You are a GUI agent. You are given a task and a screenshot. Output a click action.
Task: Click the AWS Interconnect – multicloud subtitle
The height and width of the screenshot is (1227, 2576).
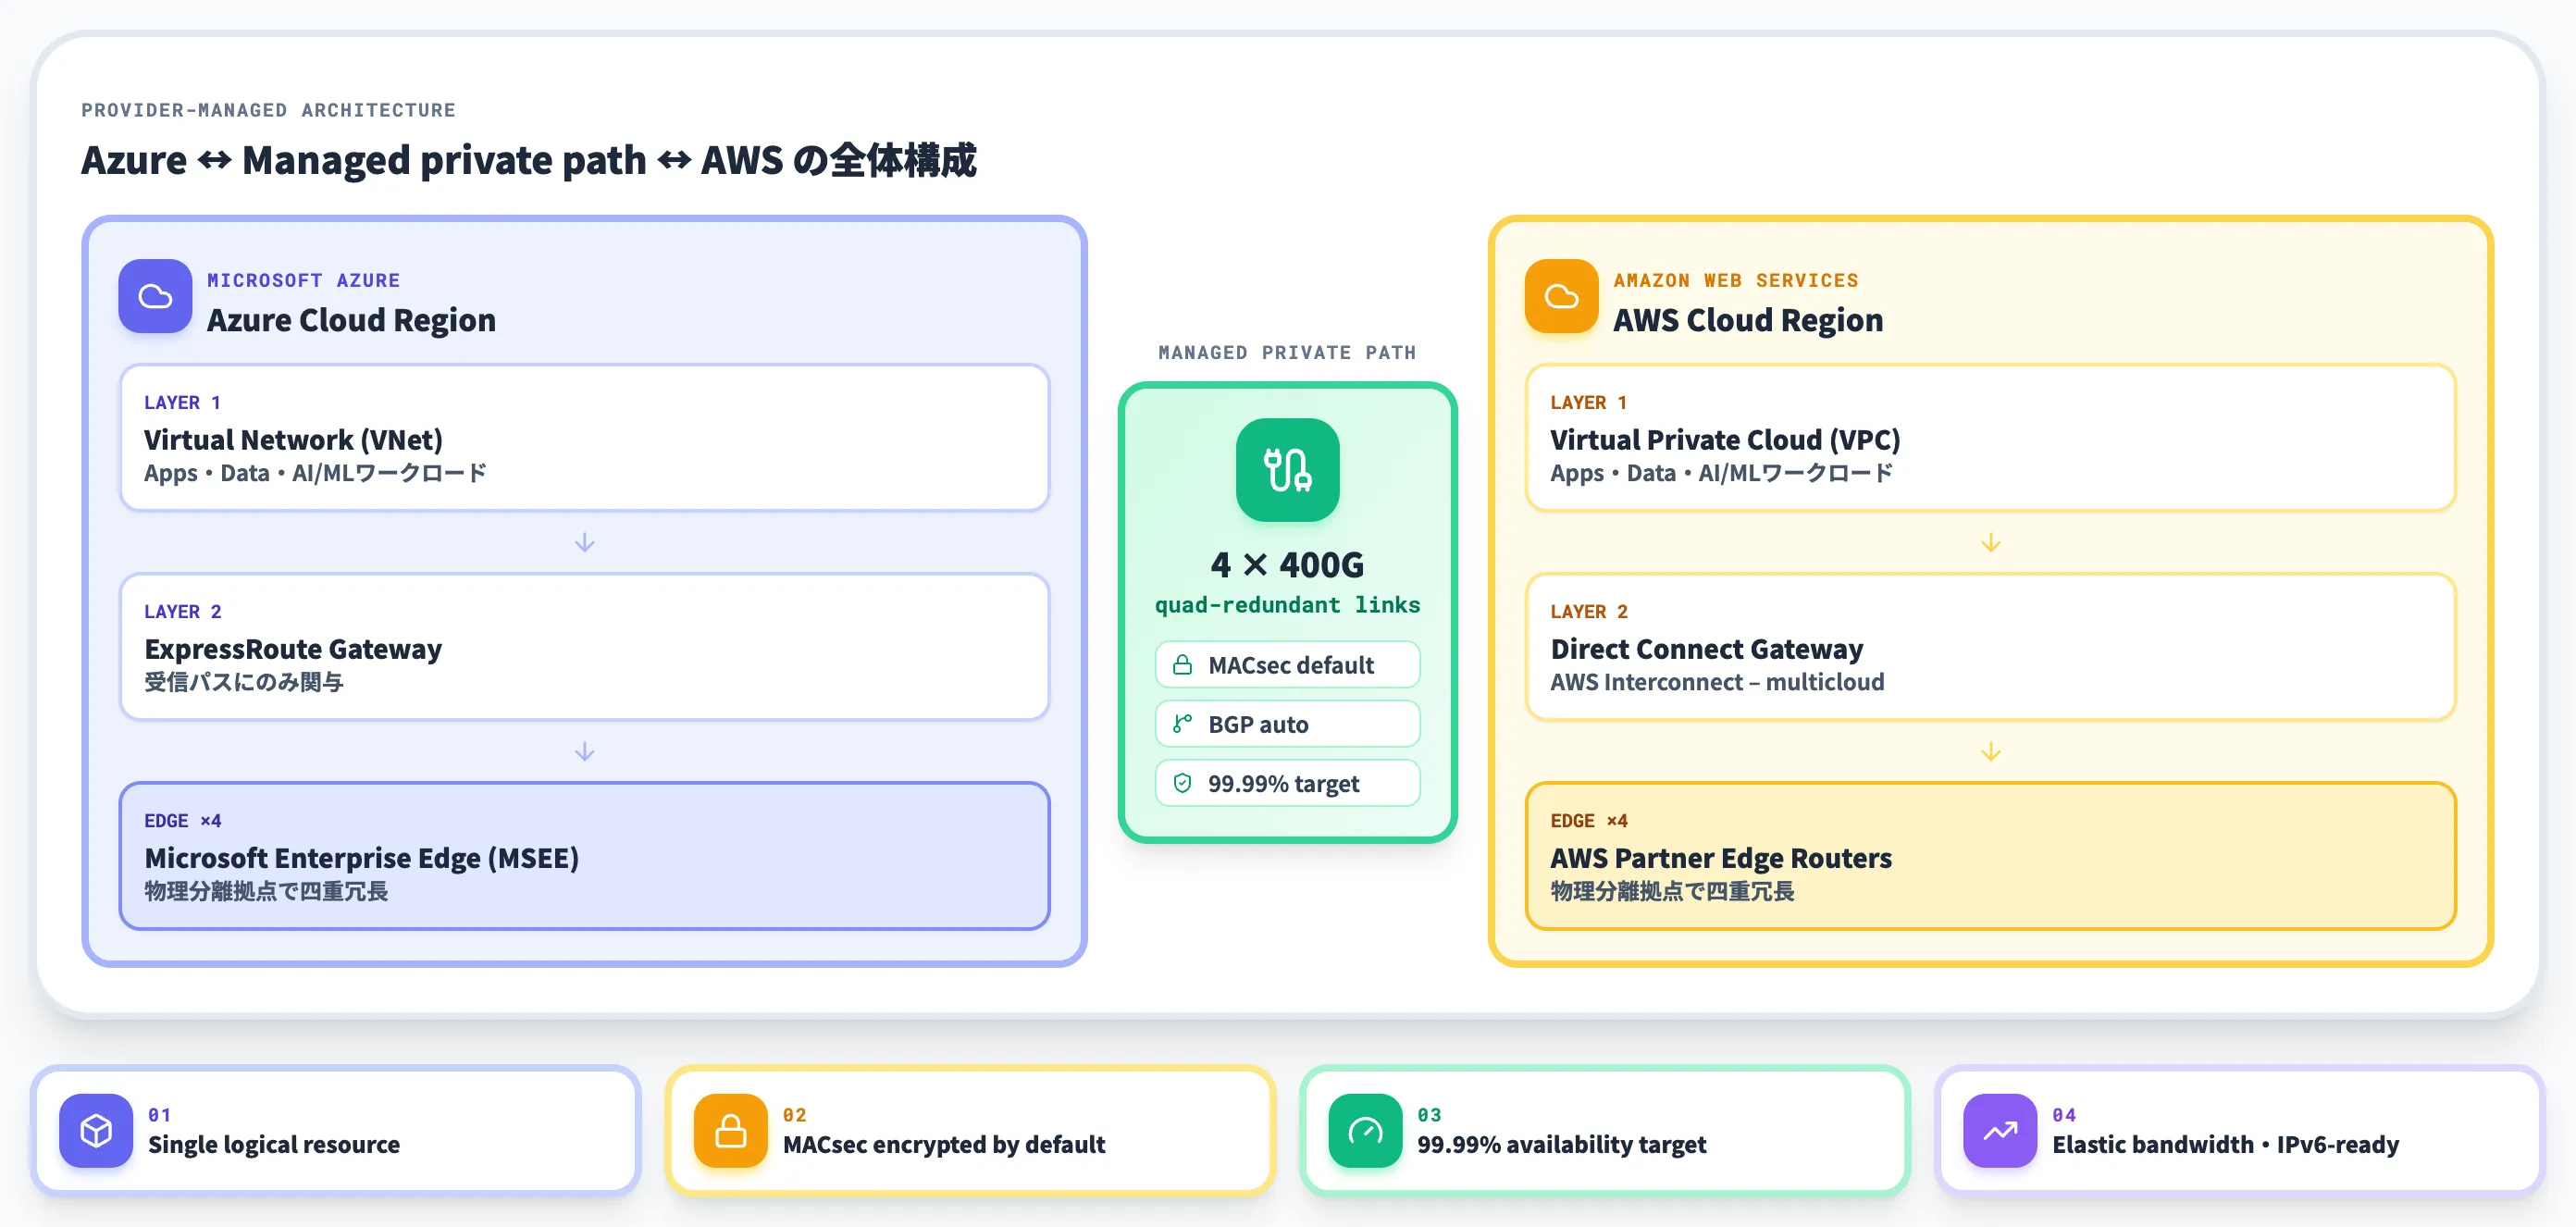[x=1717, y=682]
